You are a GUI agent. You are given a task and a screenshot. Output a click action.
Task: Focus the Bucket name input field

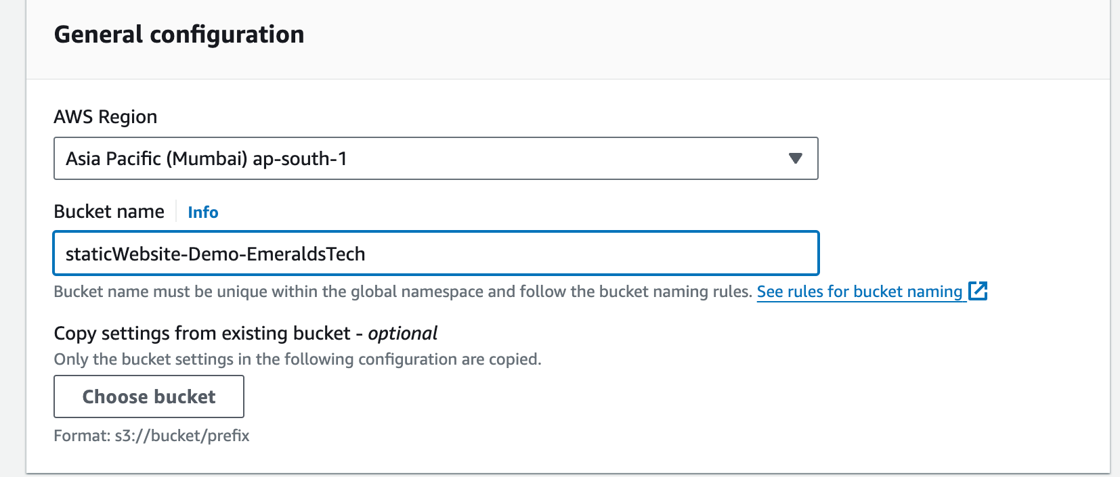coord(576,253)
